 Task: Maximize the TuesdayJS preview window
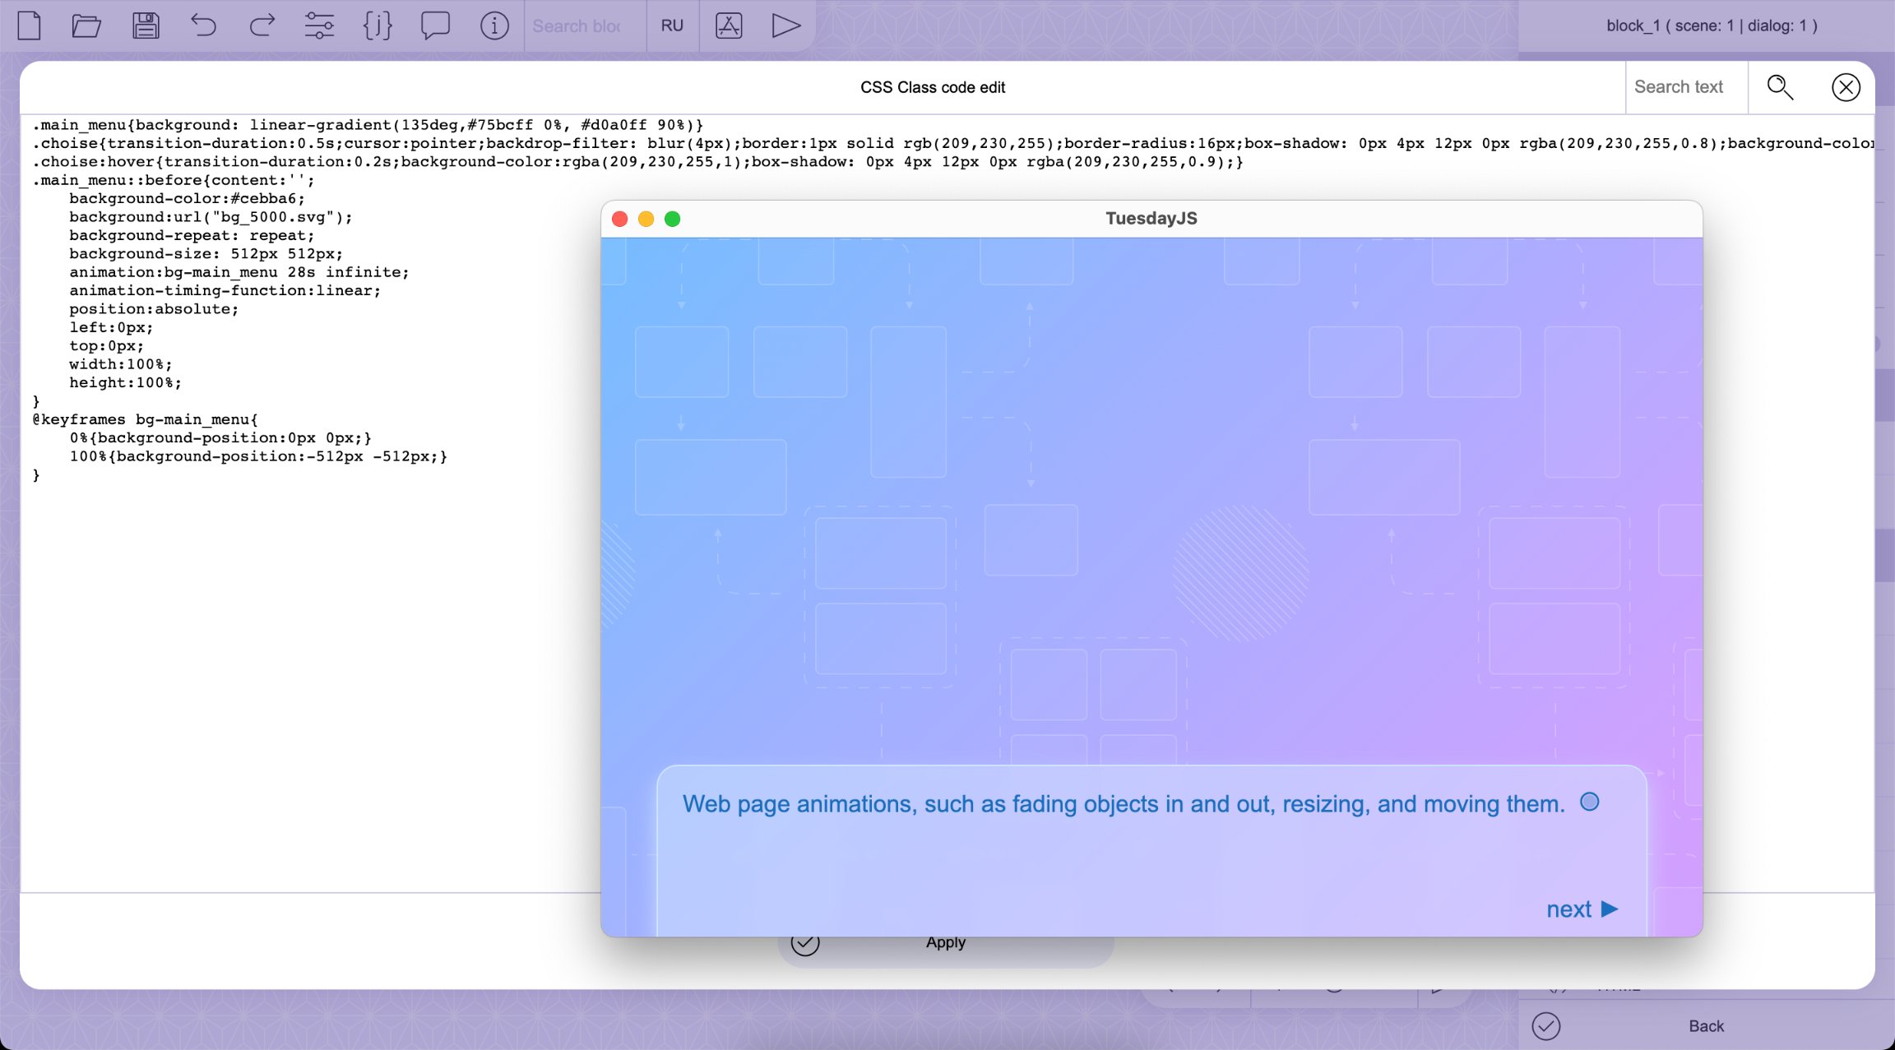click(x=673, y=219)
